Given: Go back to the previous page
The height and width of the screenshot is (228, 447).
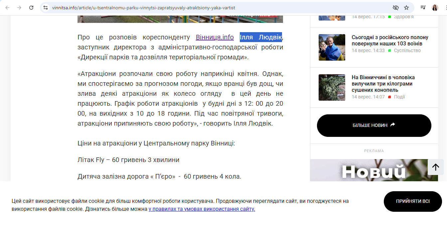Looking at the screenshot, I should tap(7, 8).
